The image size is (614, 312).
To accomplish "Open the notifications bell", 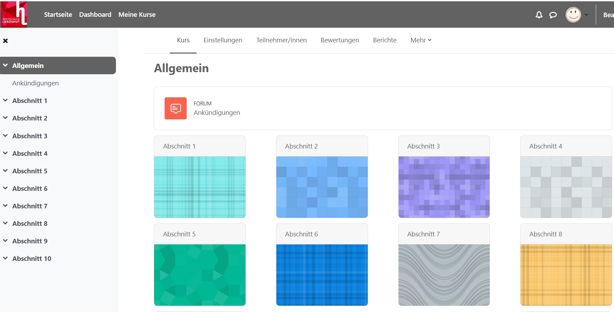I will click(x=539, y=15).
